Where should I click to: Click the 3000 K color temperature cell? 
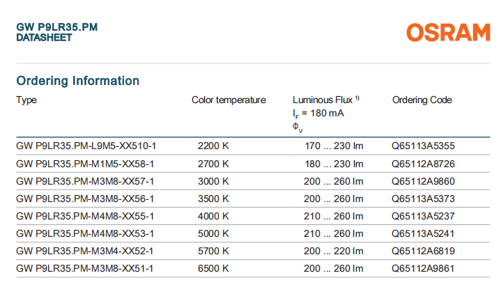coord(213,182)
